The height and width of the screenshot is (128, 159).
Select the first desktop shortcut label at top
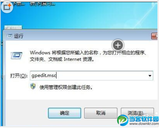pyautogui.click(x=19, y=4)
